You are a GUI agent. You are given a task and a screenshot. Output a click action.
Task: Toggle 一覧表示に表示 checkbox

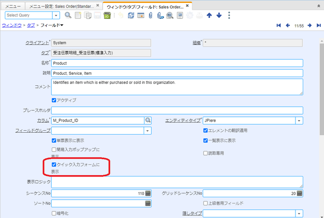pos(206,140)
